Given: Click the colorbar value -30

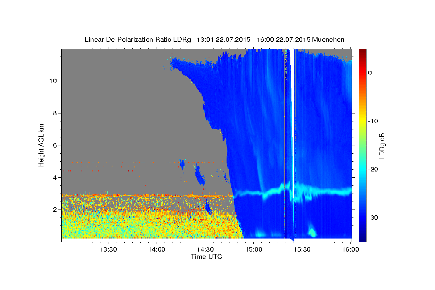Looking at the screenshot, I should tap(373, 217).
